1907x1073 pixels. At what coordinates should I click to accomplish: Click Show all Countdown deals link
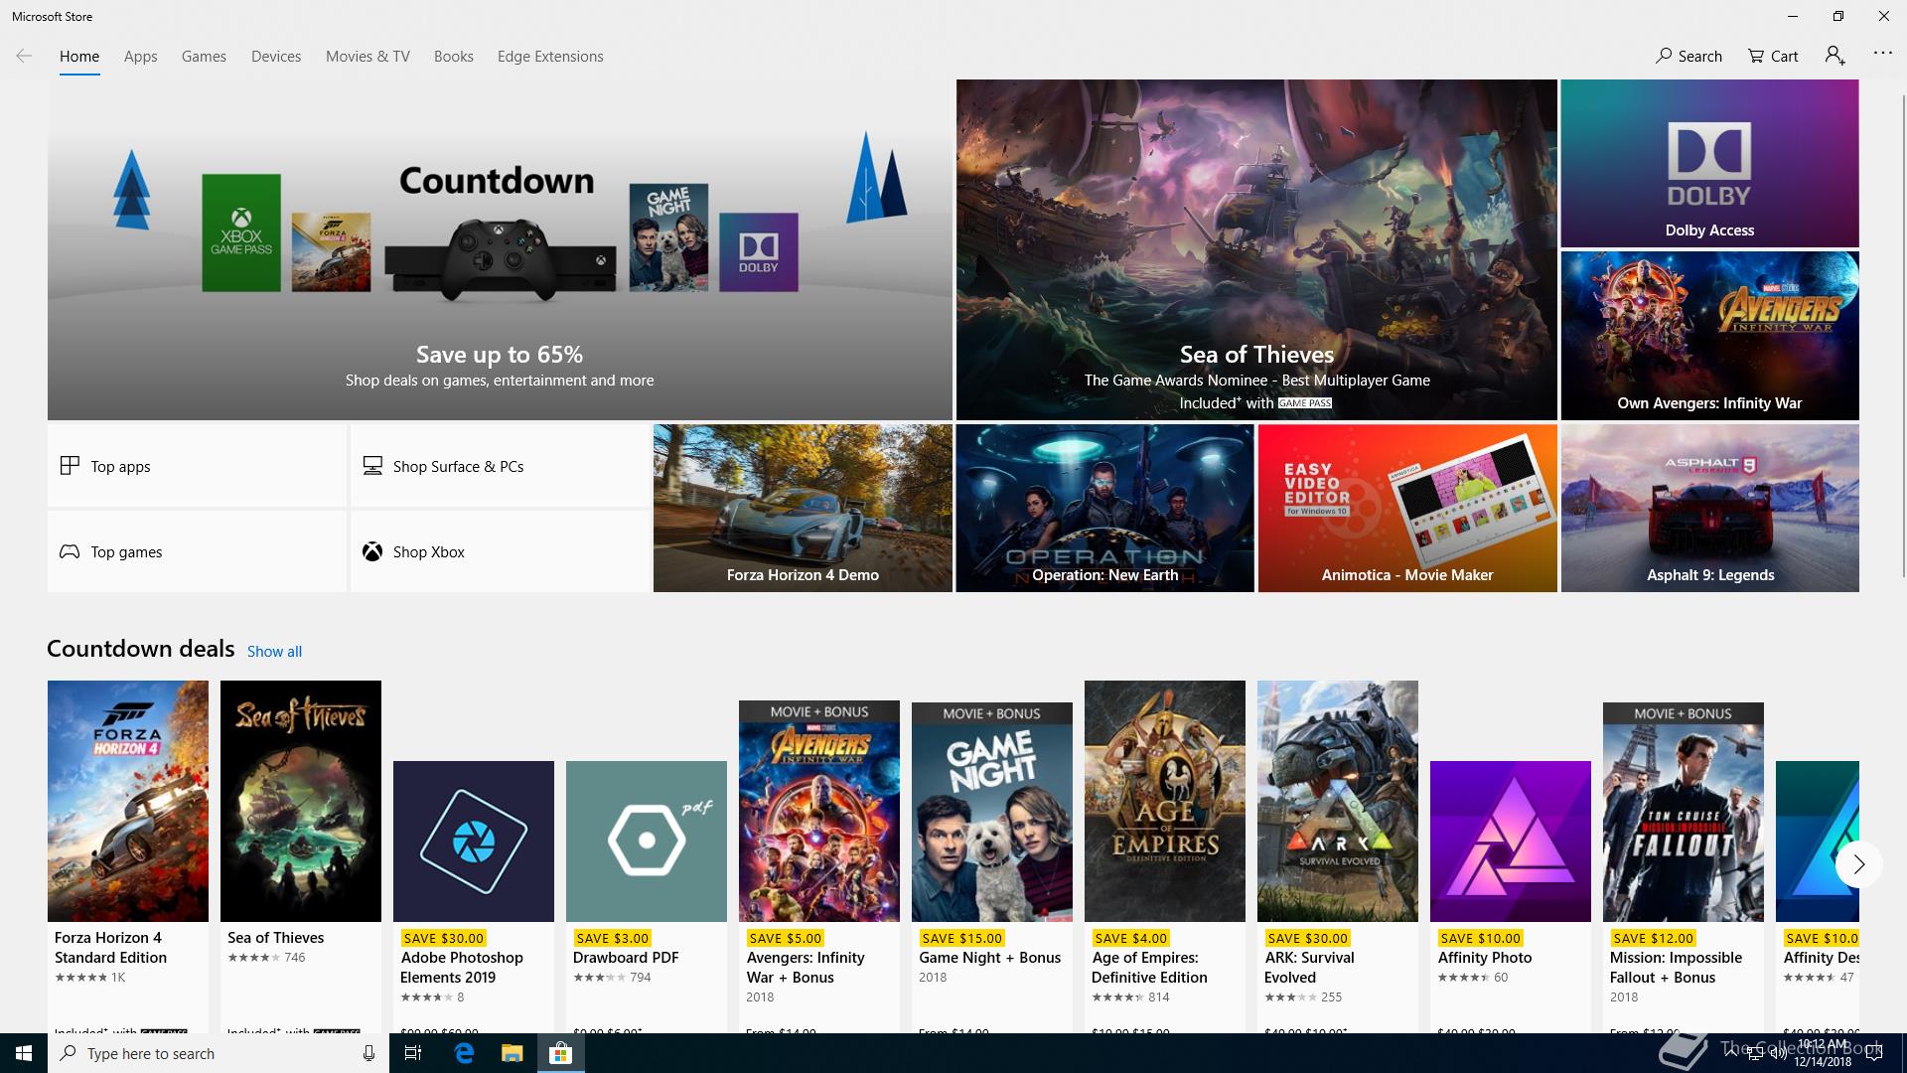pos(274,652)
